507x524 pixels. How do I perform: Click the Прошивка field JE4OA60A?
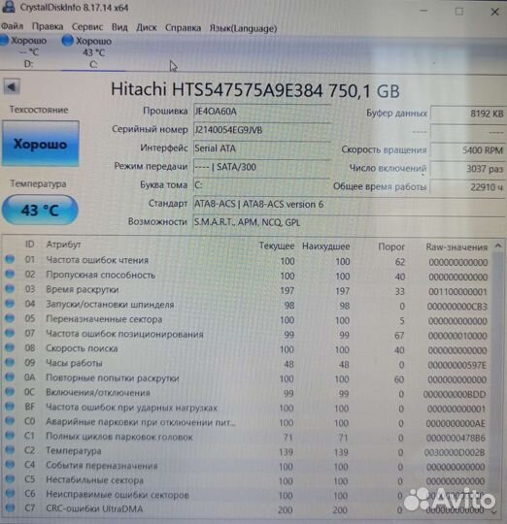[261, 112]
